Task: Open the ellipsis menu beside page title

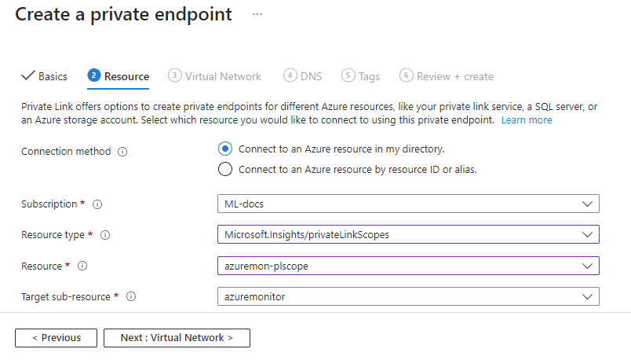Action: pyautogui.click(x=257, y=14)
